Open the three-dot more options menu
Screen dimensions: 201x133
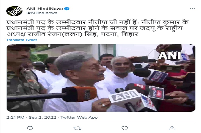point(192,9)
